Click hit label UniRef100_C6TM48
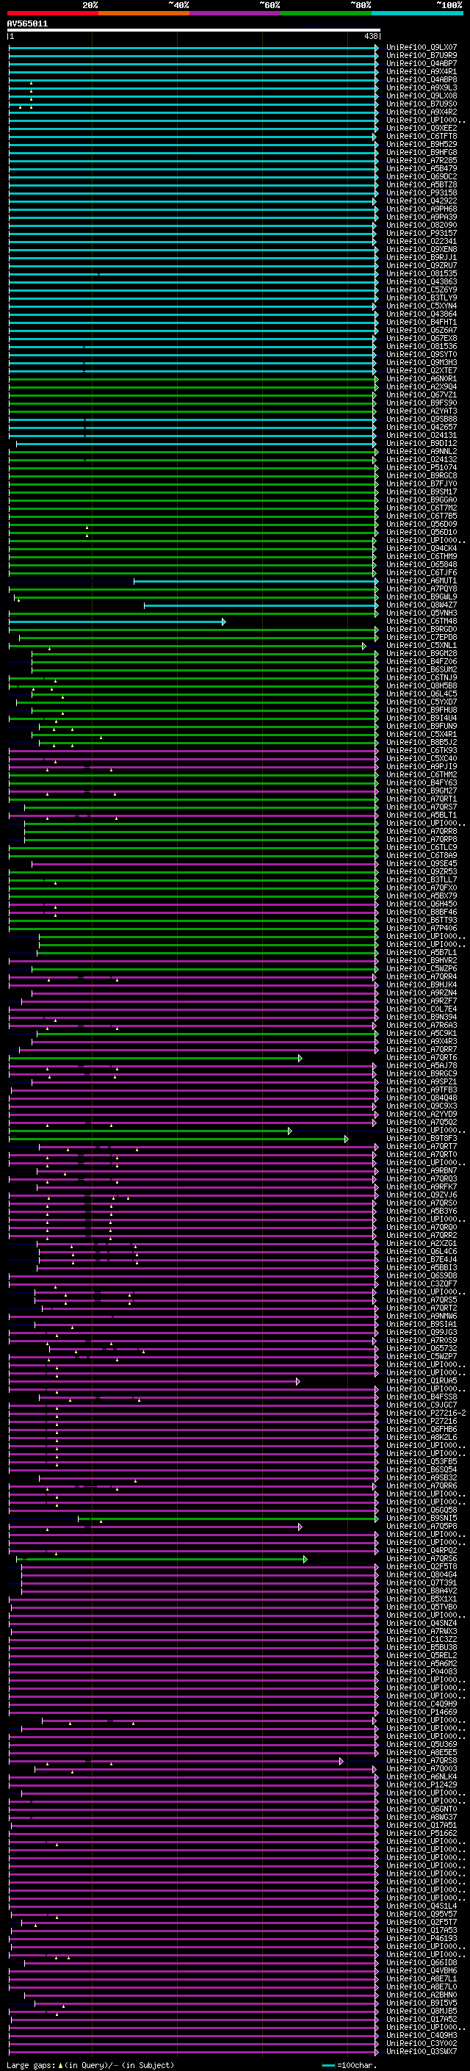 coord(421,622)
